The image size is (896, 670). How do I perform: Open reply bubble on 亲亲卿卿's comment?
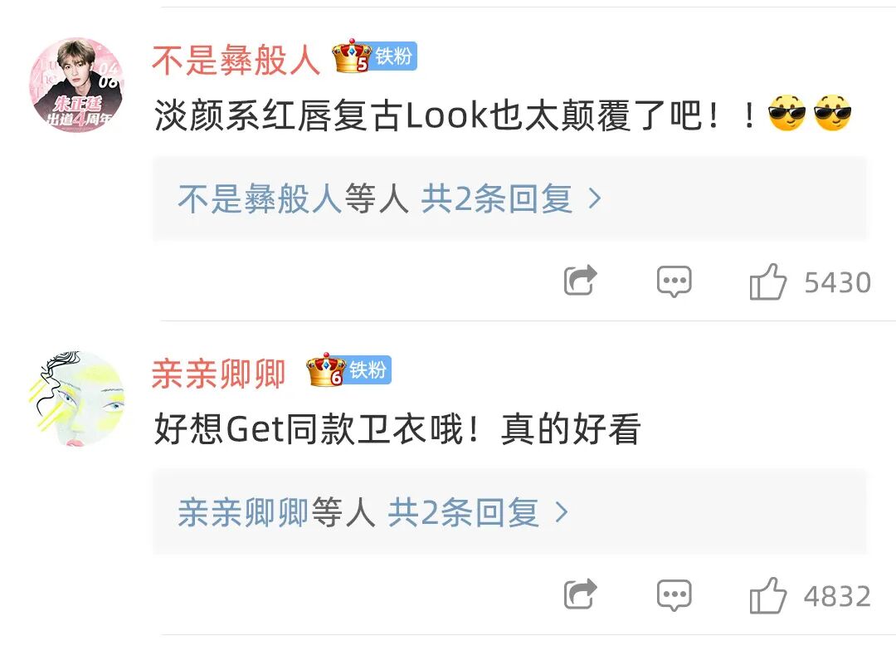coord(674,595)
